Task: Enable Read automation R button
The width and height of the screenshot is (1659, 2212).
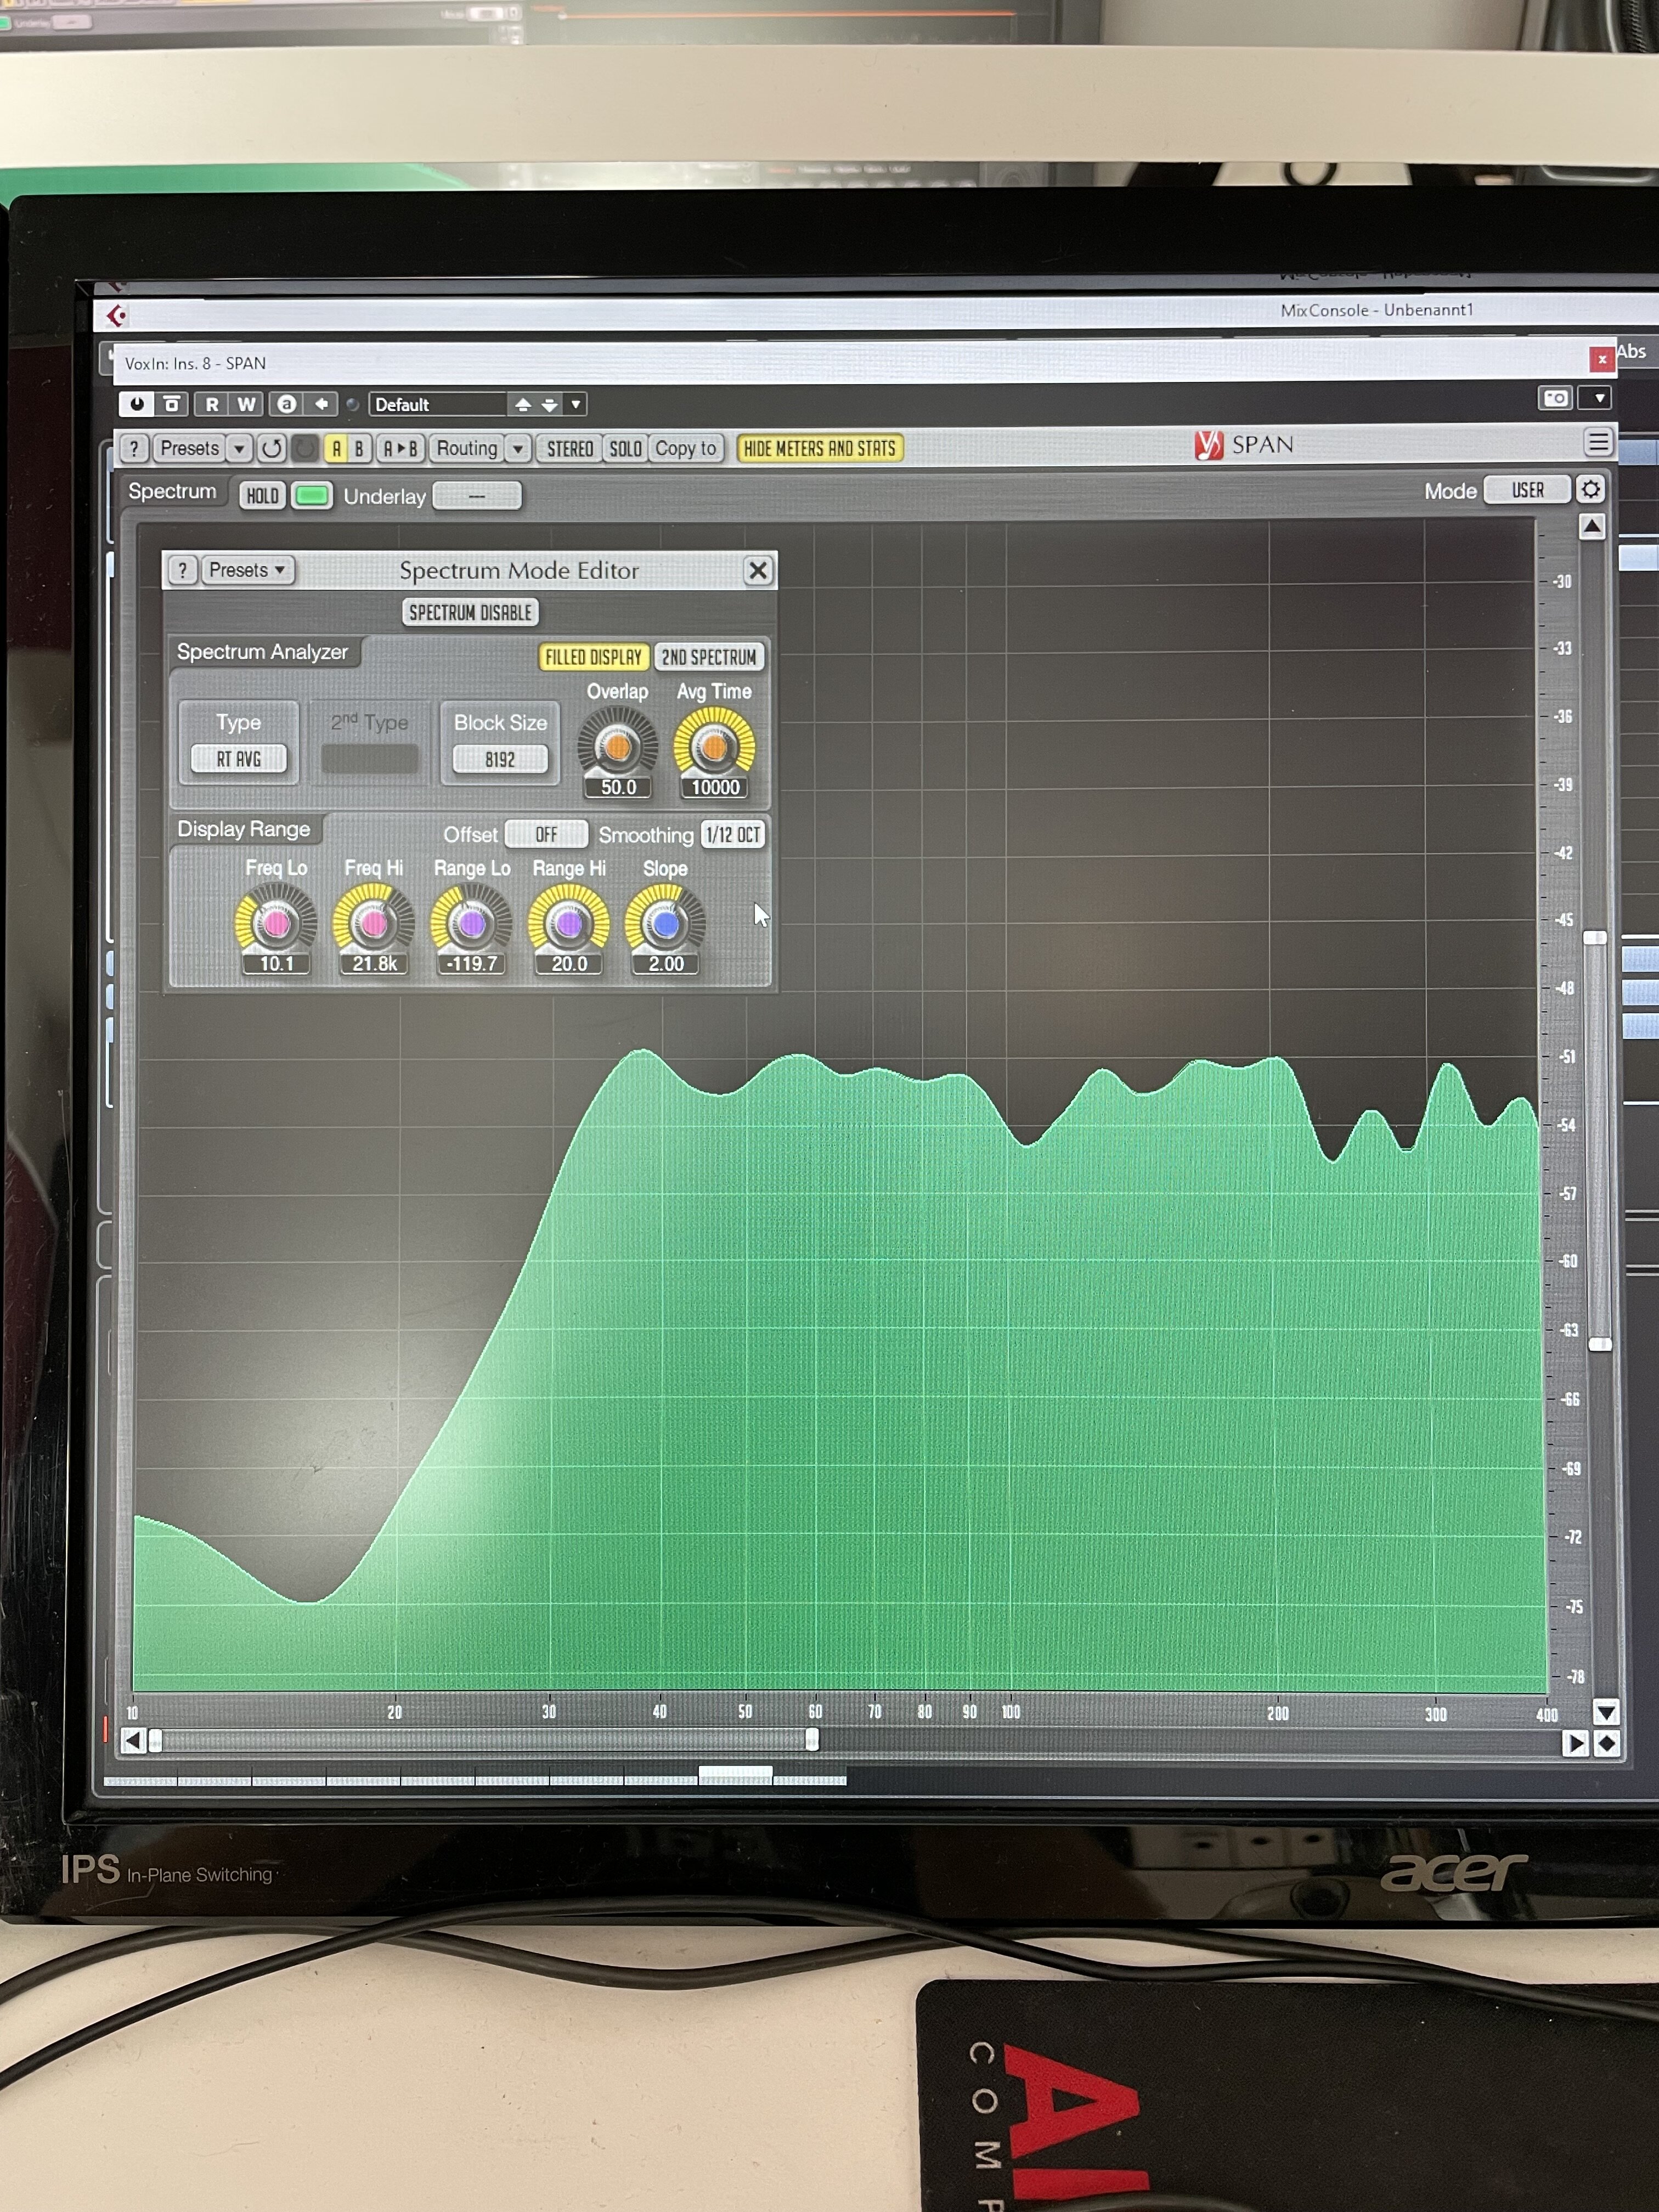Action: (x=212, y=404)
